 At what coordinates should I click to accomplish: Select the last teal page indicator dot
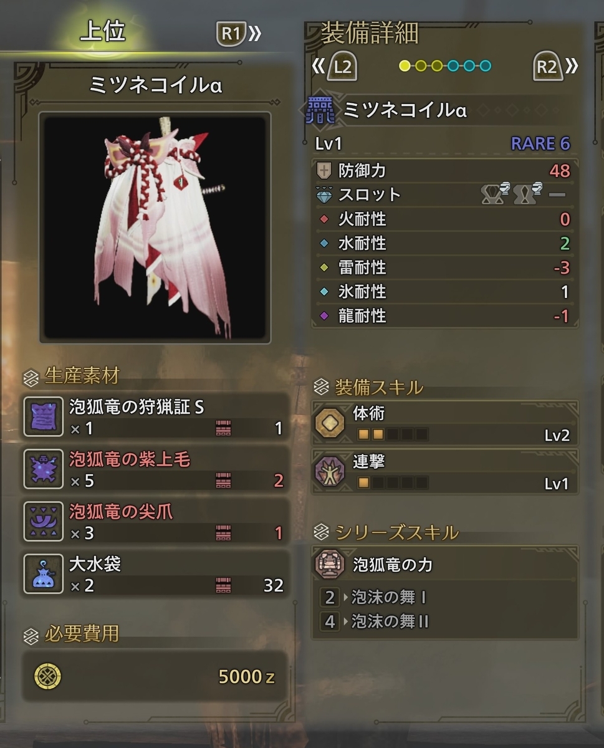tap(485, 66)
